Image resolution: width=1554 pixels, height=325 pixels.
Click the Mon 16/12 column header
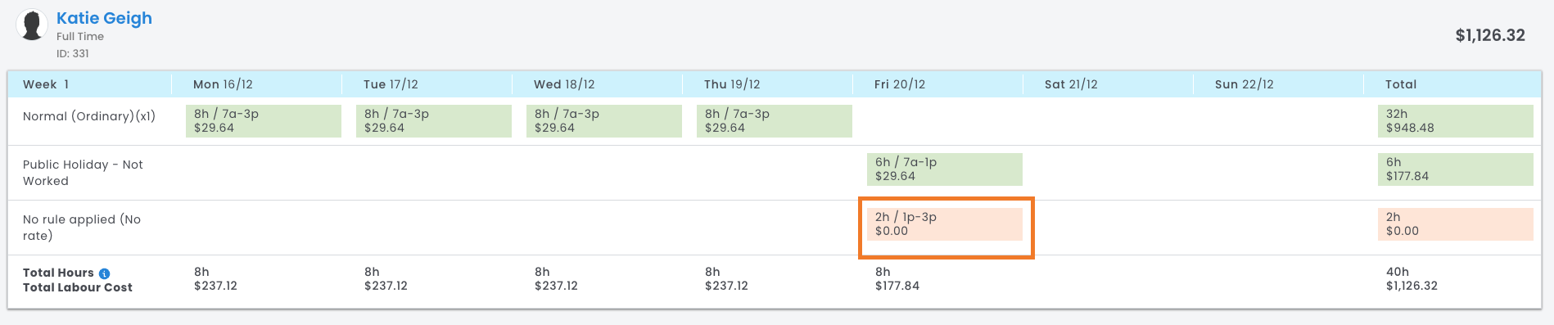click(x=223, y=84)
